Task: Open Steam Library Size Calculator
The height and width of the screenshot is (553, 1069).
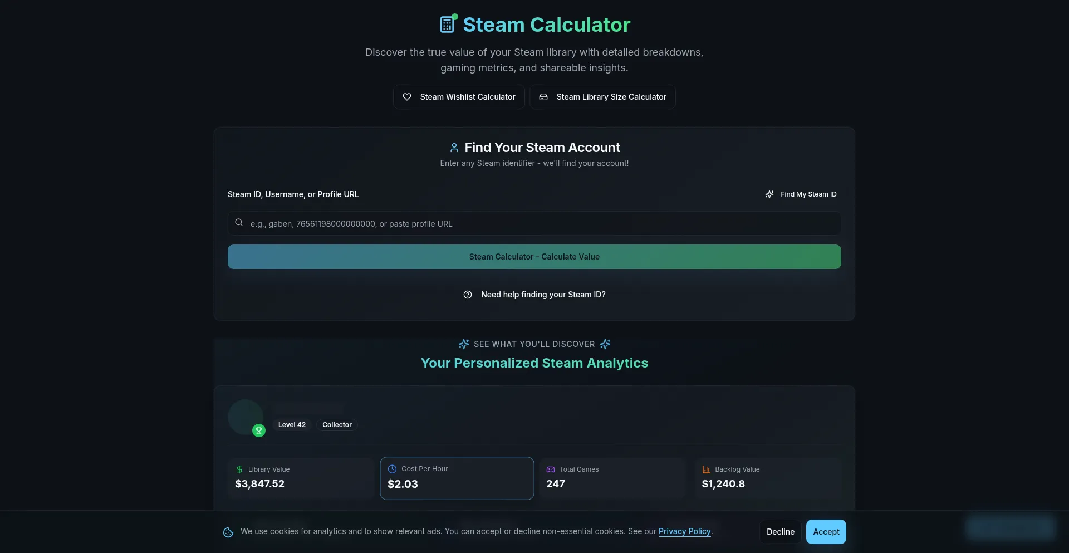Action: tap(602, 97)
